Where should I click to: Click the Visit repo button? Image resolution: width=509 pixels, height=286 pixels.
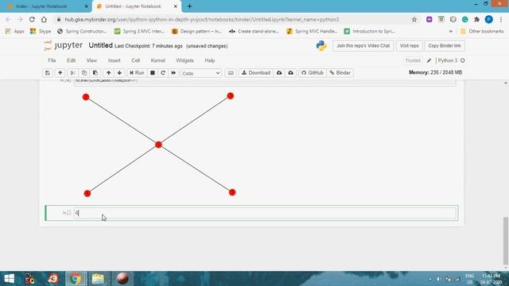click(x=409, y=46)
